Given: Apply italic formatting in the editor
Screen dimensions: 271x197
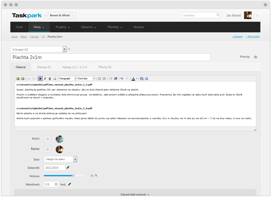Looking at the screenshot, I should point(45,78).
